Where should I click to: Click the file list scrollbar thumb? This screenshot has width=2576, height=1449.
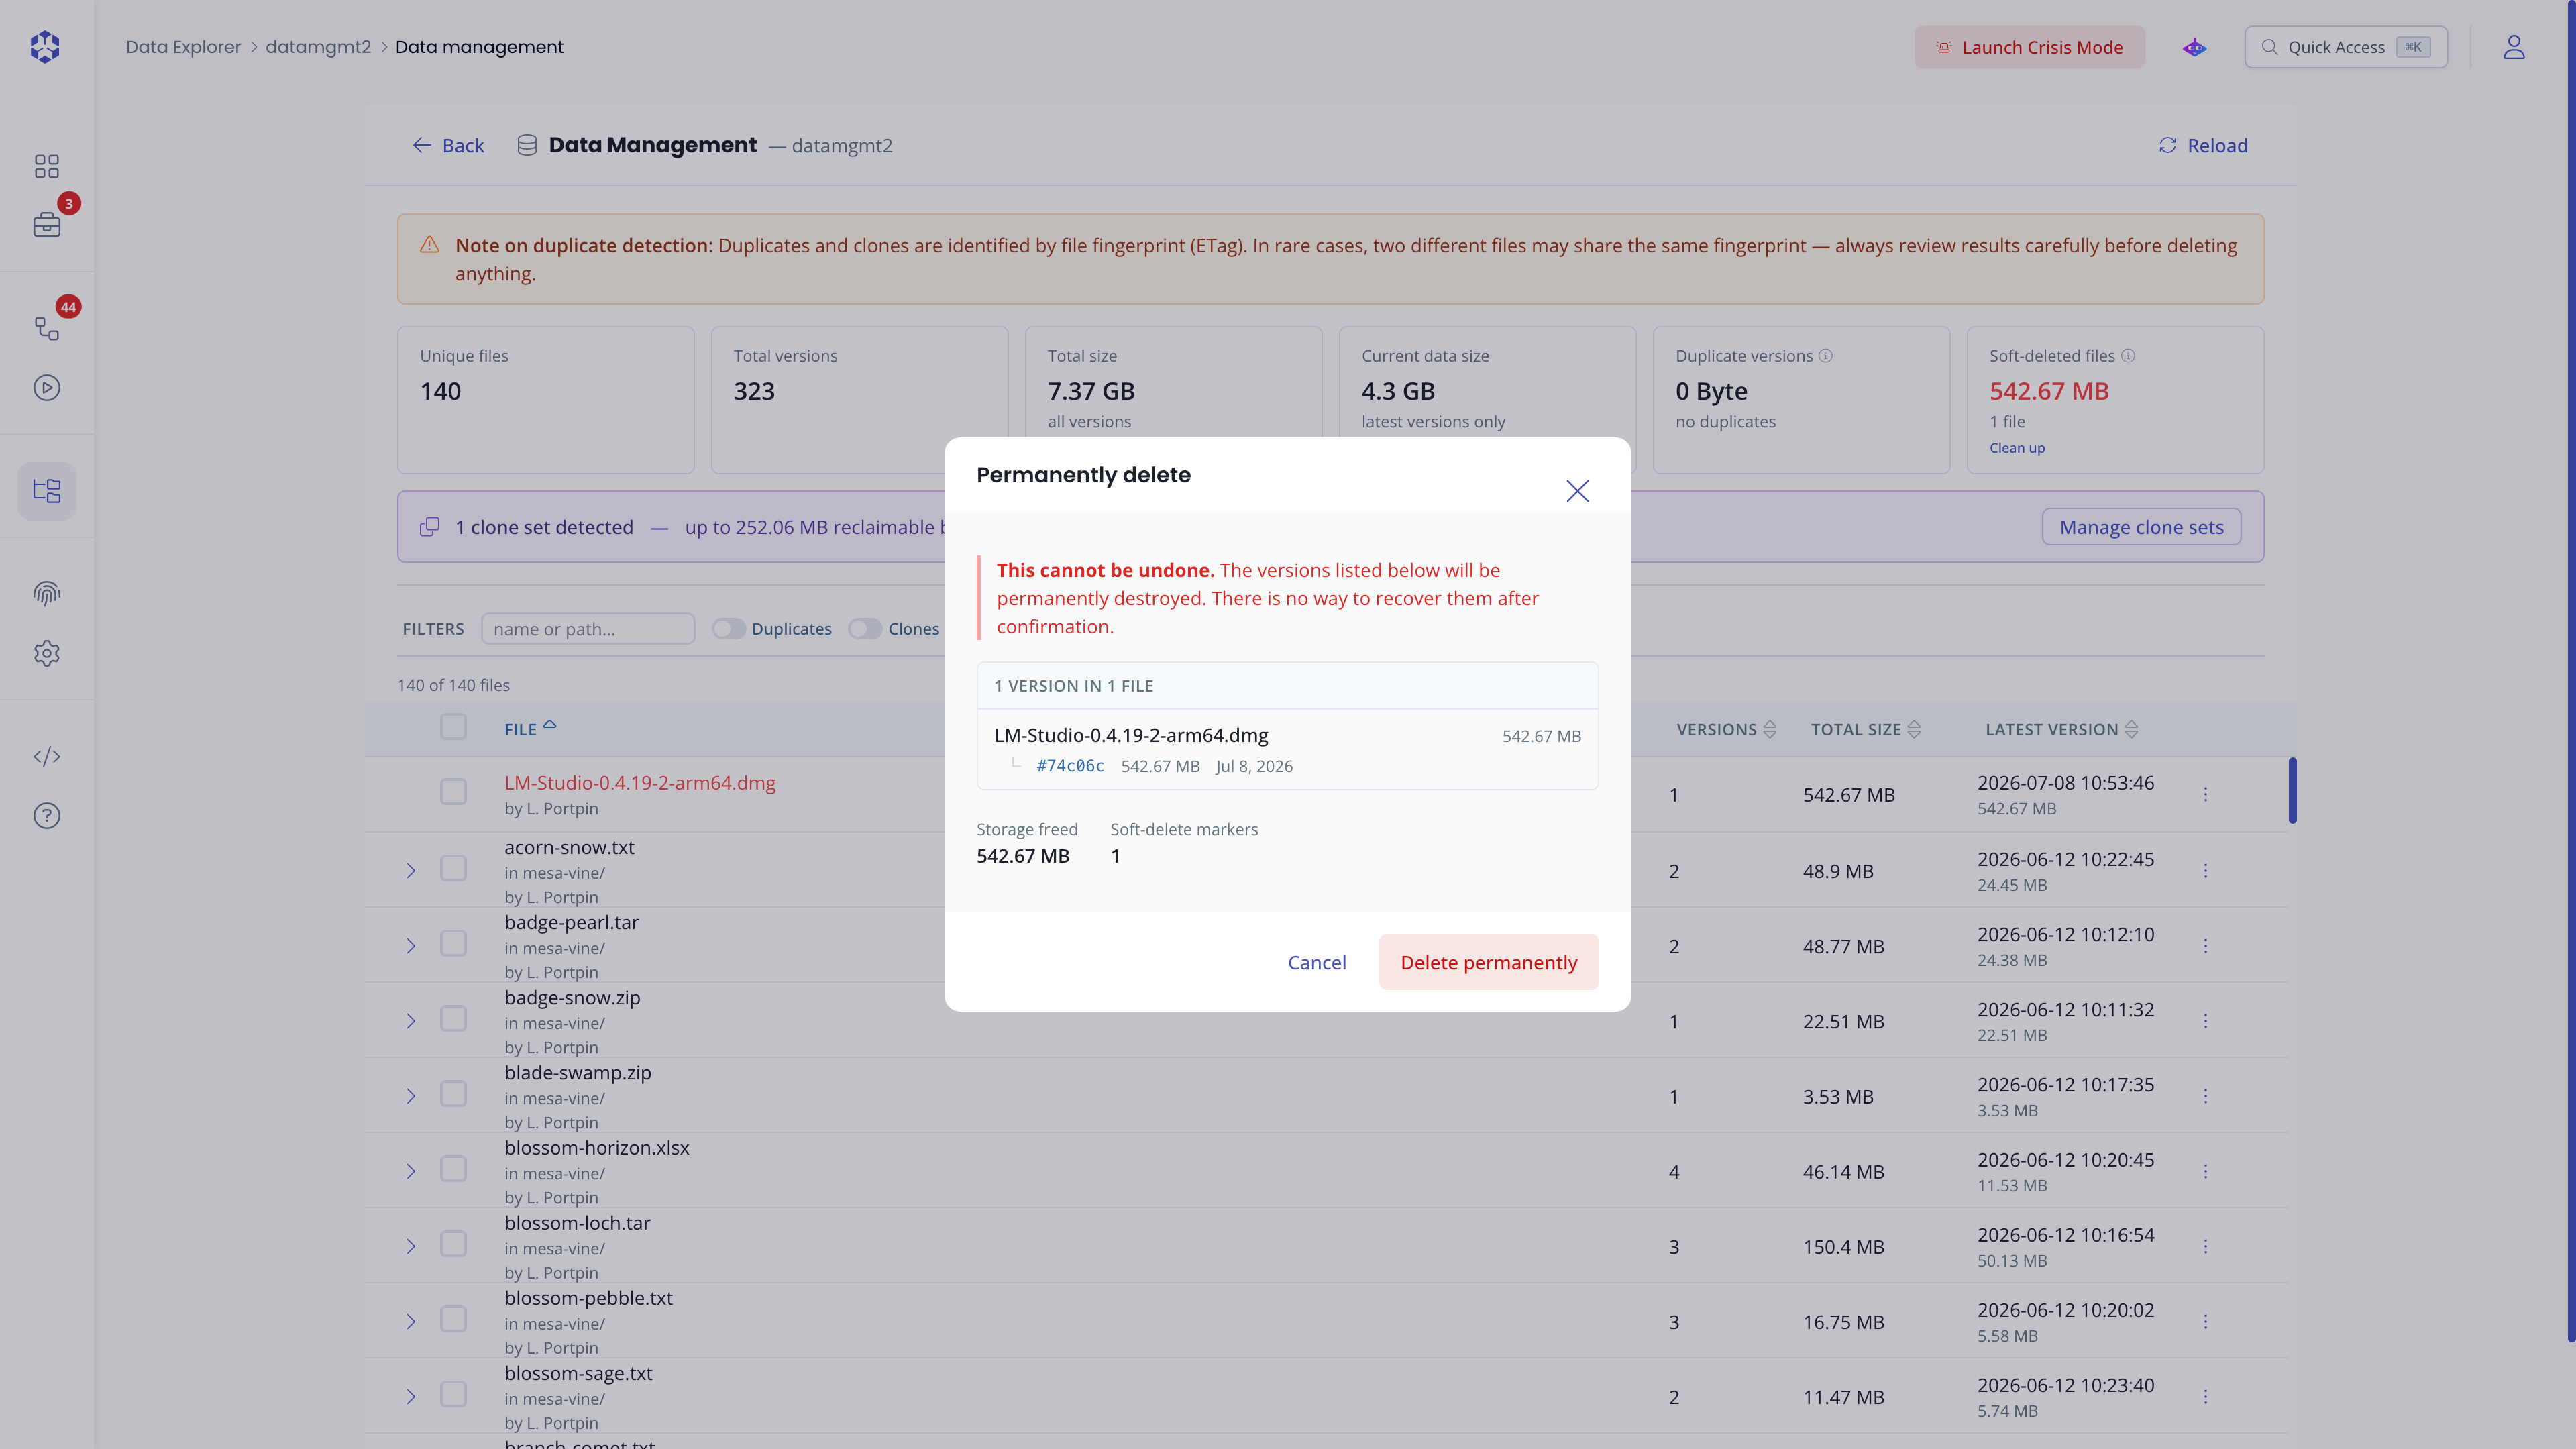pos(2292,791)
